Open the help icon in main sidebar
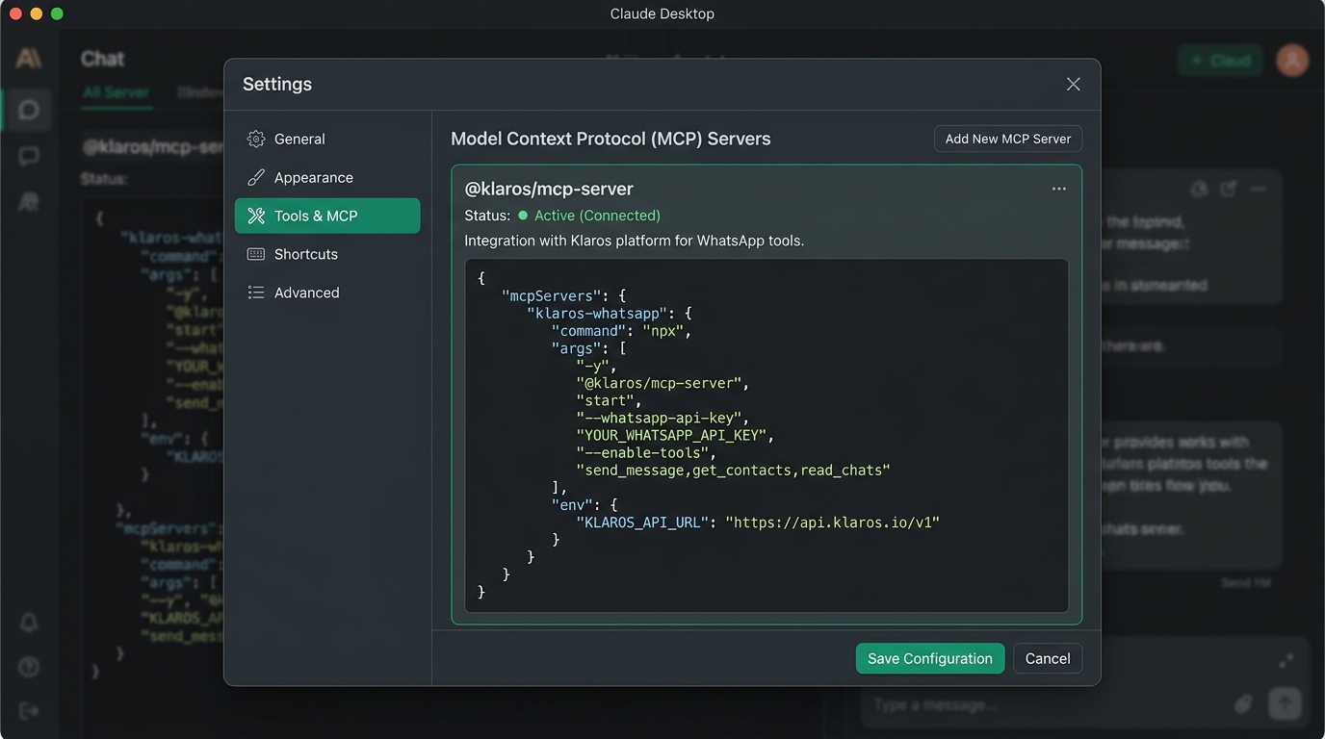Image resolution: width=1325 pixels, height=739 pixels. tap(29, 667)
